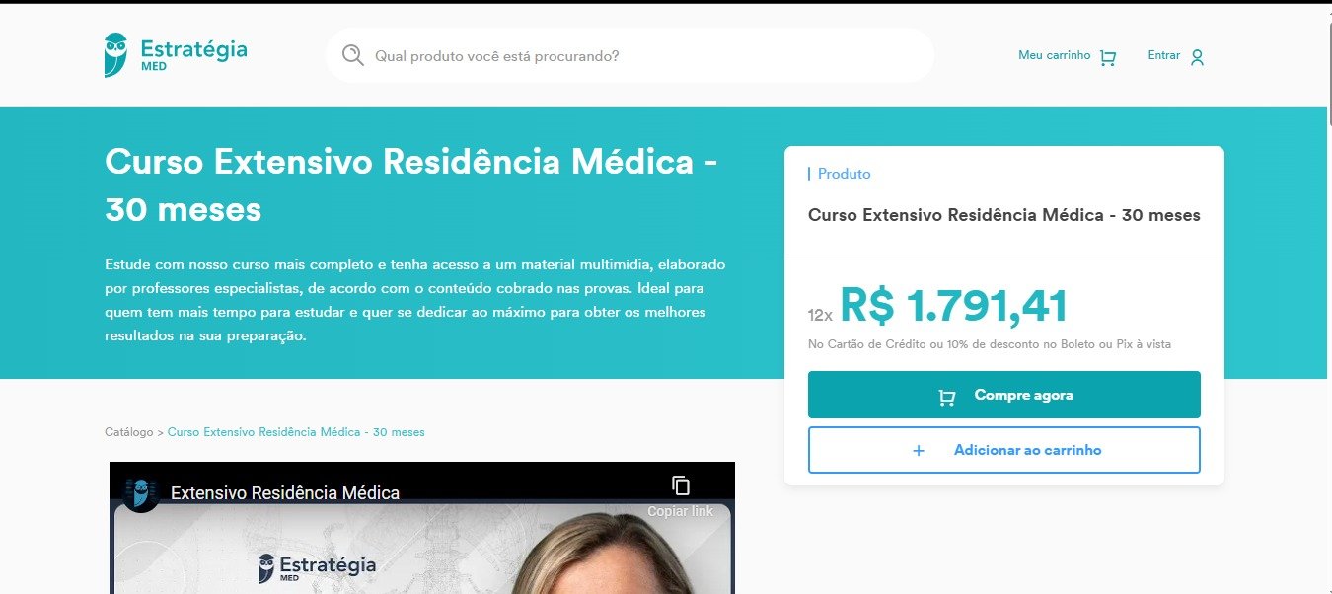Click the Adicionar ao carrinho button
This screenshot has height=594, width=1332.
[1004, 450]
